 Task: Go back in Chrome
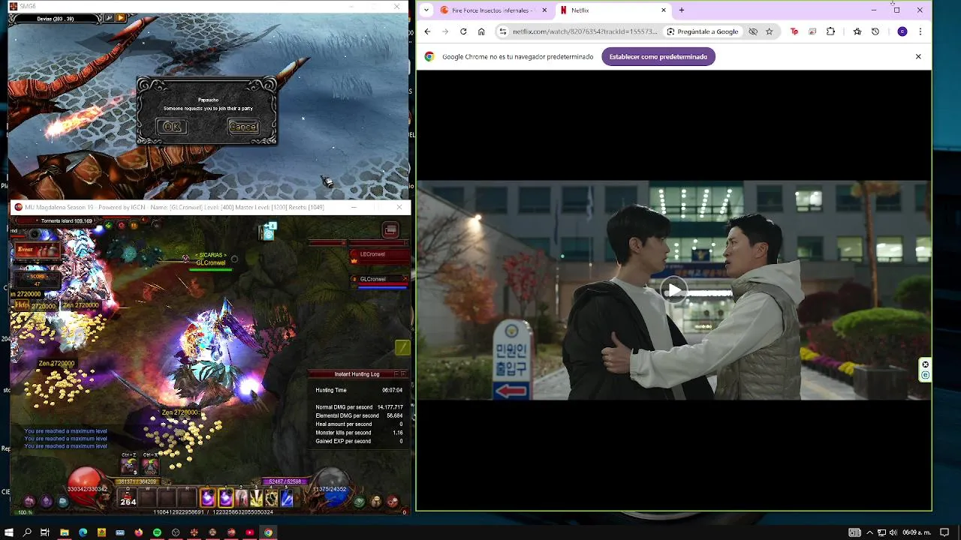coord(427,31)
